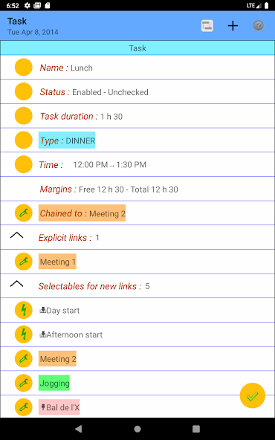
Task: Tap the window layout icon in header
Action: [x=207, y=26]
